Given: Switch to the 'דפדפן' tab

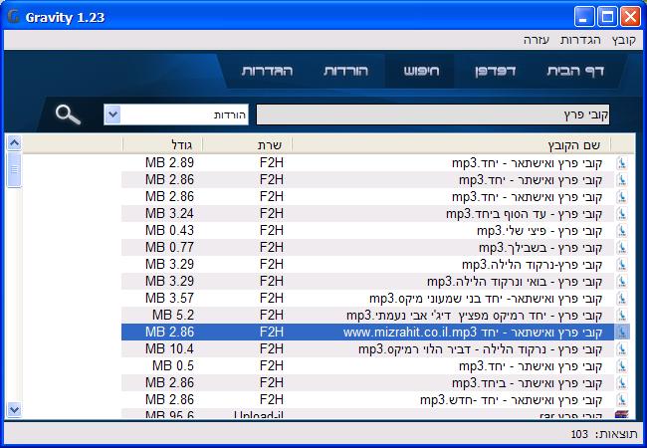Looking at the screenshot, I should tap(495, 71).
